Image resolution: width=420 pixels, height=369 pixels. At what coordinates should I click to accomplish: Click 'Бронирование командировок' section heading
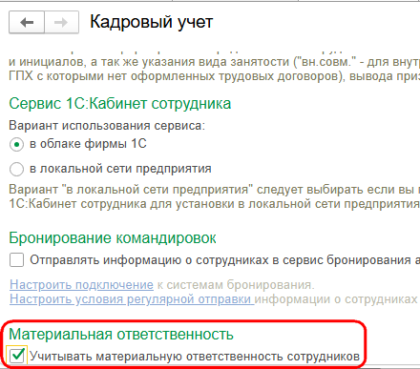[113, 237]
